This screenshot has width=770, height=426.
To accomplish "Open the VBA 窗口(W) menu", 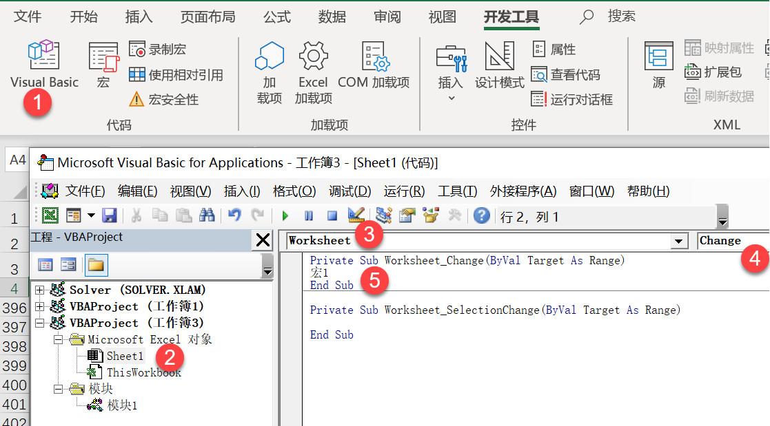I will click(x=591, y=191).
